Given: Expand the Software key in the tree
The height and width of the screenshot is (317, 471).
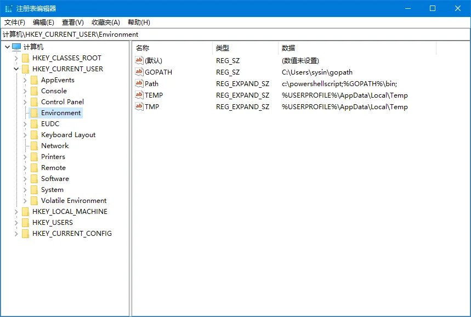Looking at the screenshot, I should pyautogui.click(x=24, y=178).
